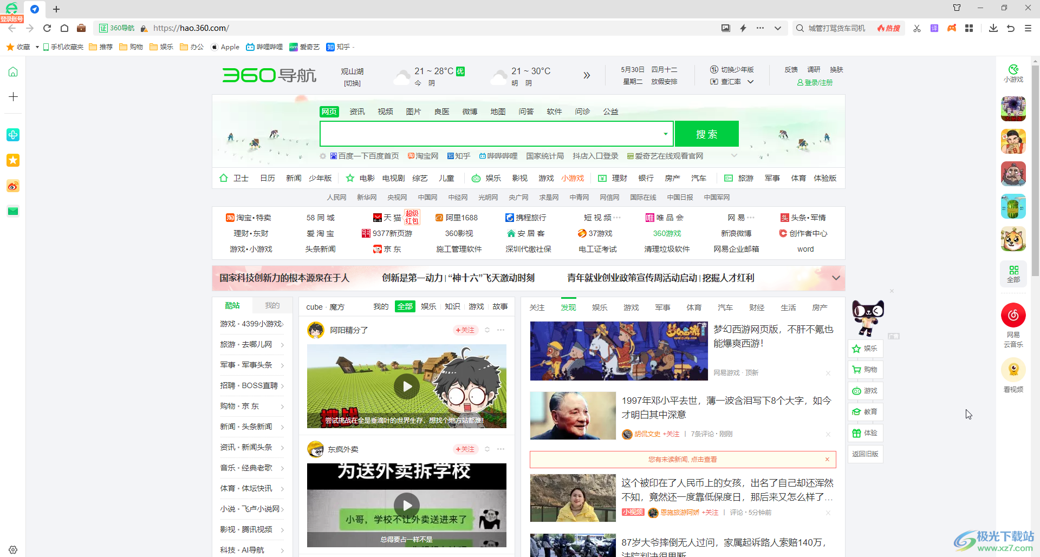Screen dimensions: 1040x557
Task: Select the 财经 news feed tab
Action: pos(757,307)
